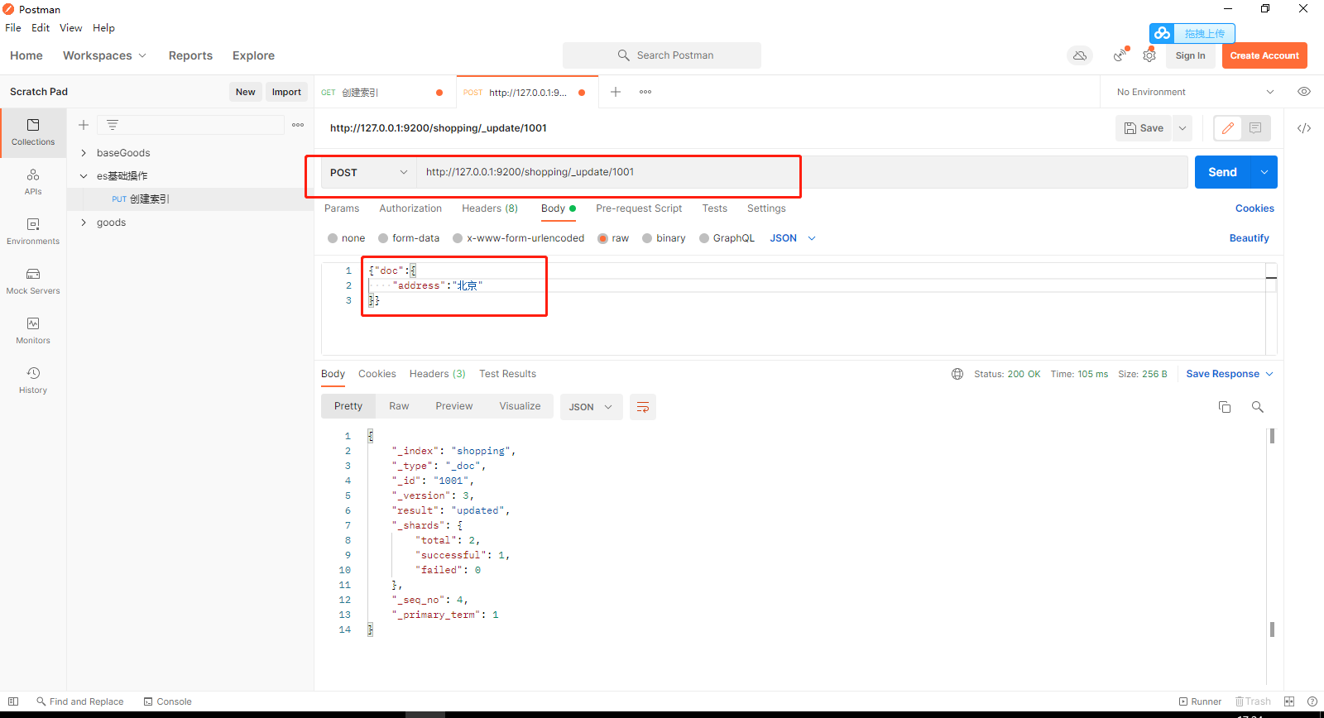The width and height of the screenshot is (1324, 718).
Task: Open the Mock Servers sidebar panel
Action: 33,281
